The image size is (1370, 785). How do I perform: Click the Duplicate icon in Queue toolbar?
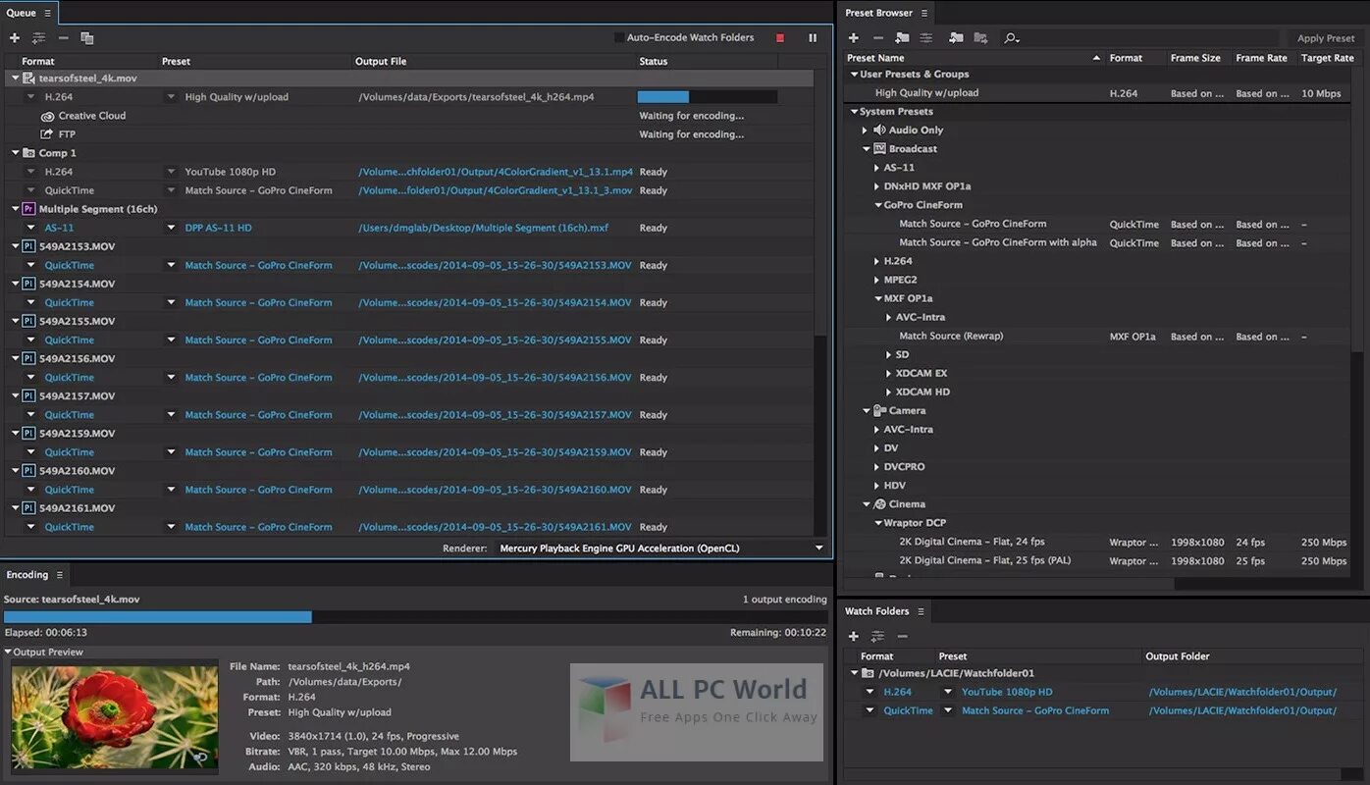(x=87, y=38)
